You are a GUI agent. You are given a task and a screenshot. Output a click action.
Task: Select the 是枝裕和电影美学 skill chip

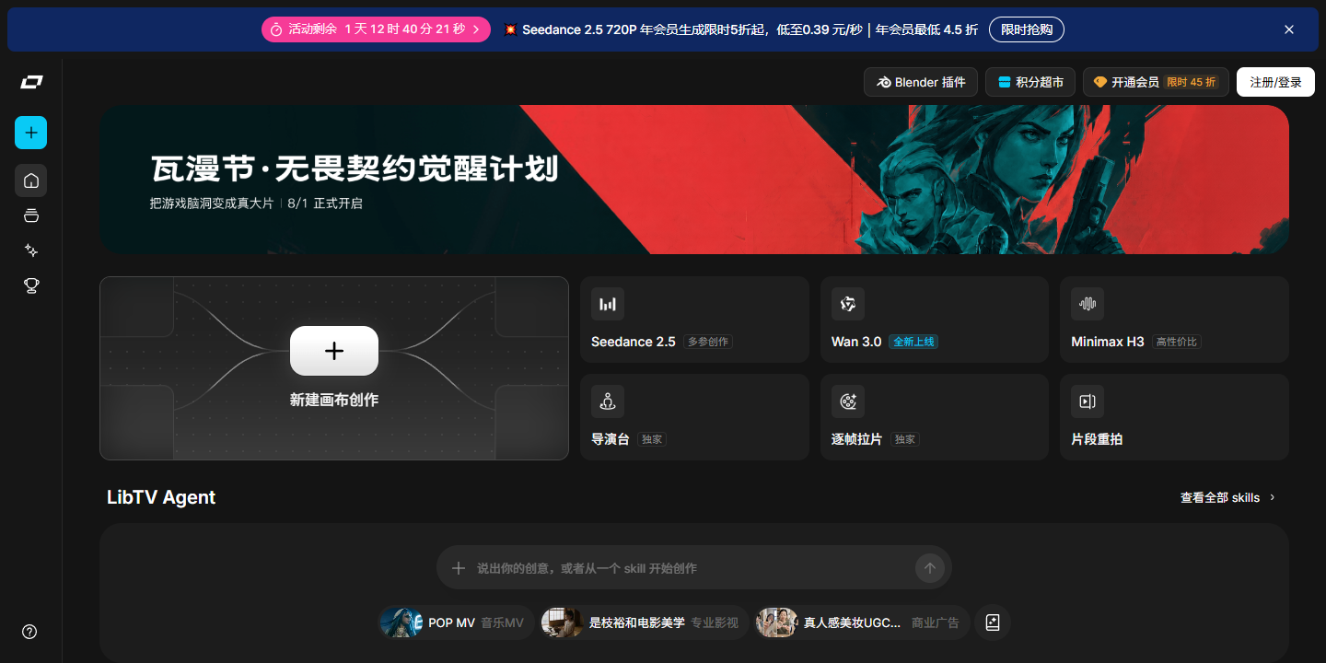pyautogui.click(x=643, y=622)
